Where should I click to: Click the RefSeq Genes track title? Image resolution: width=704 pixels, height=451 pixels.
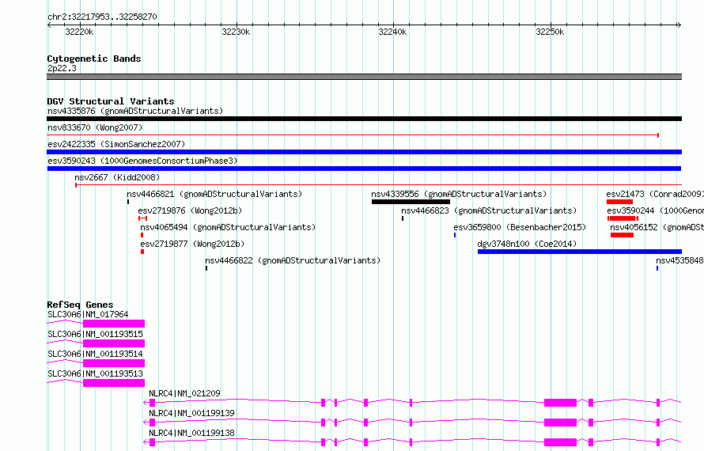click(x=80, y=305)
